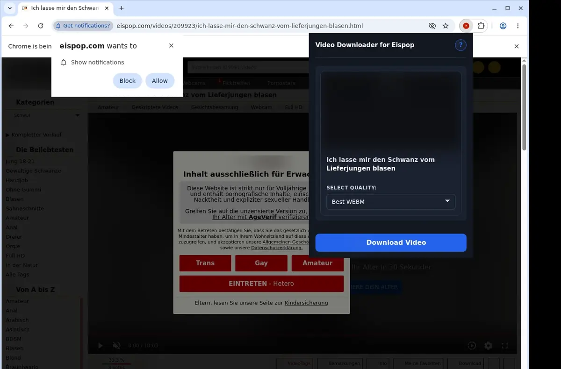The height and width of the screenshot is (369, 561).
Task: Expand the Kompletter Verlauf section
Action: (34, 135)
